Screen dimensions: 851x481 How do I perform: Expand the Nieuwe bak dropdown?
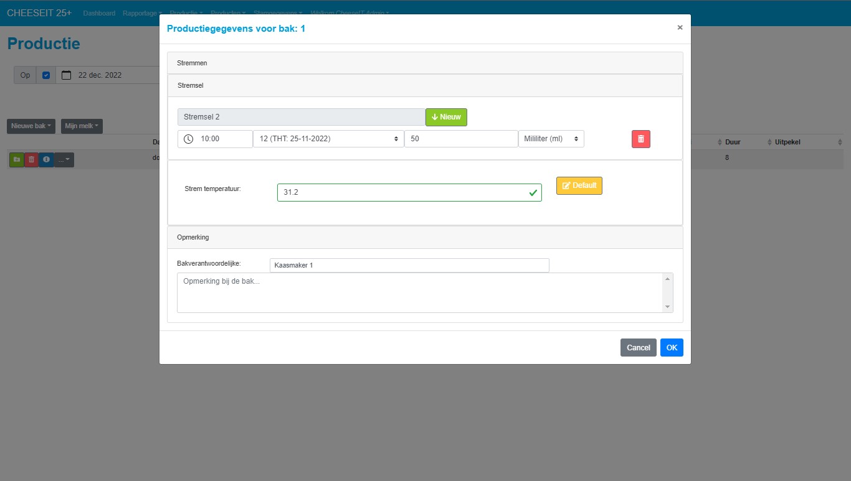[31, 126]
